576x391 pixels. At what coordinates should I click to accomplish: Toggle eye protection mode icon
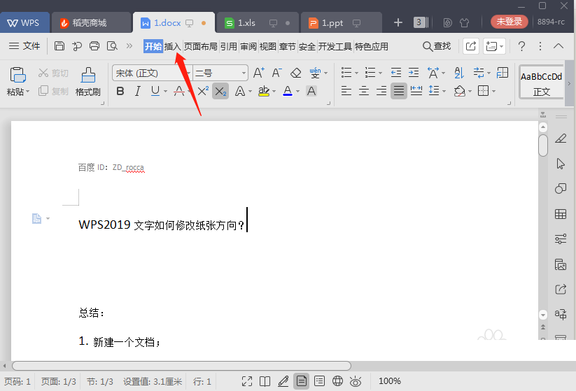(356, 381)
